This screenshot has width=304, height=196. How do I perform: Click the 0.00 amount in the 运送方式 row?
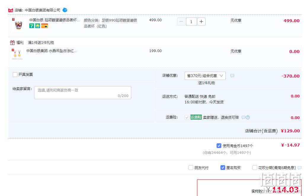pos(295,96)
